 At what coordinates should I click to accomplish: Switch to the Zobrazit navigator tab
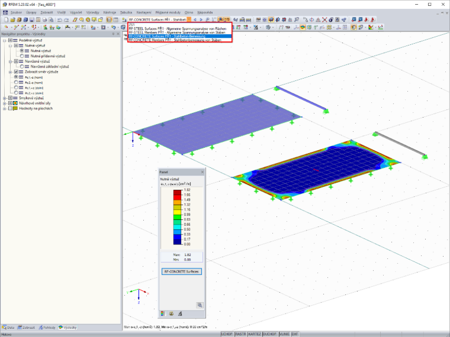tap(27, 328)
